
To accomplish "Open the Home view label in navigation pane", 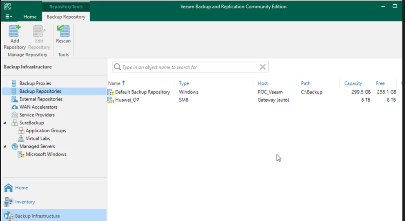I will tap(22, 188).
